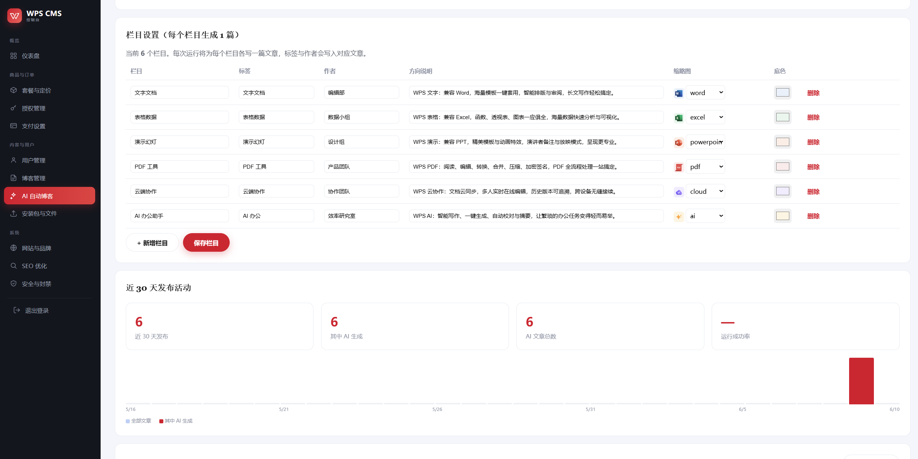Click the license key icon

(x=13, y=108)
